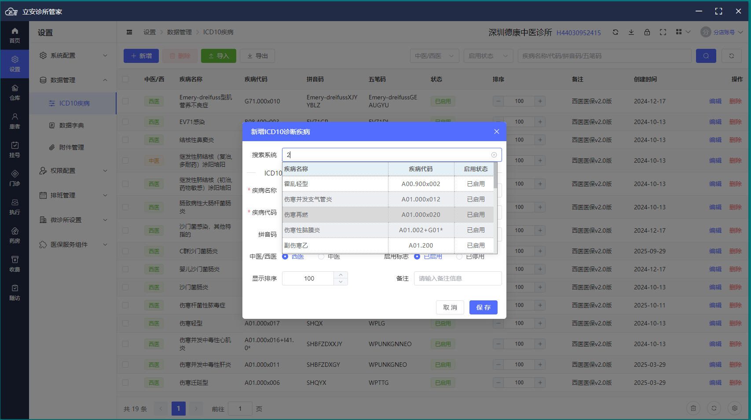The image size is (751, 420).
Task: Open the 仓库 warehouse sidebar icon
Action: 15,92
